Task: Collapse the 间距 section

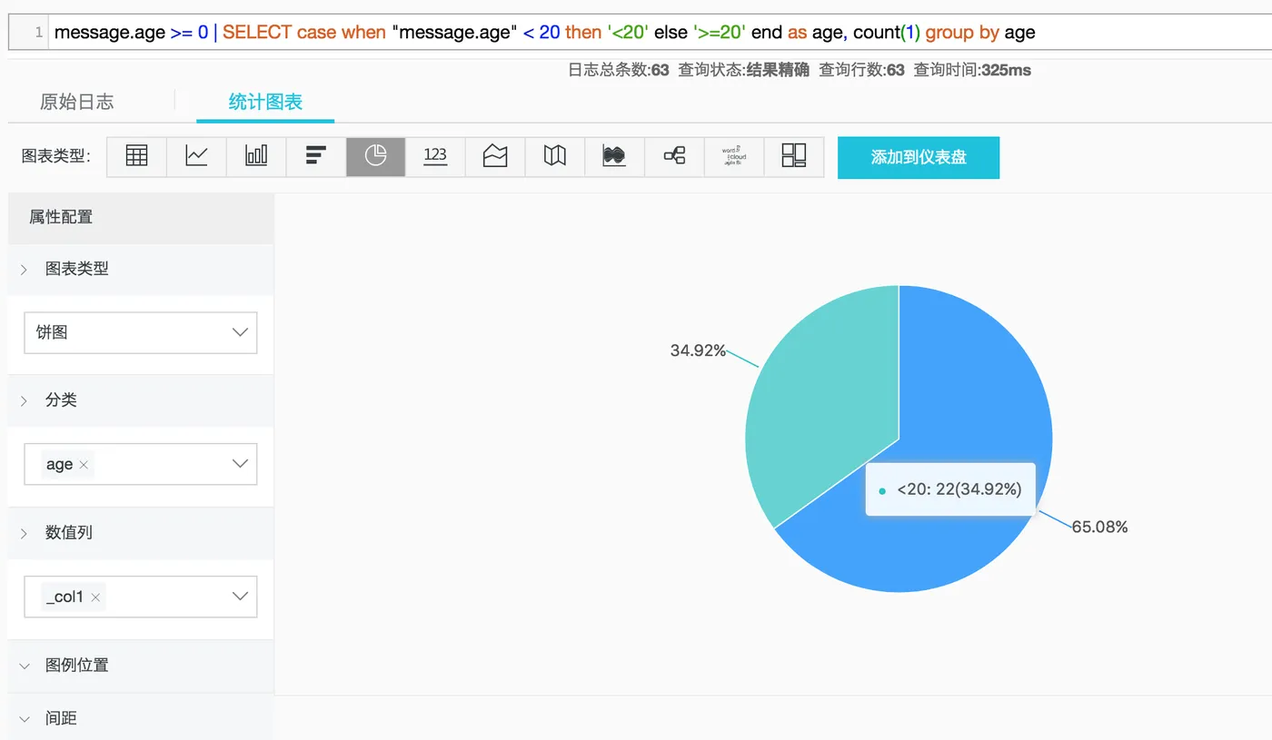Action: click(x=140, y=718)
